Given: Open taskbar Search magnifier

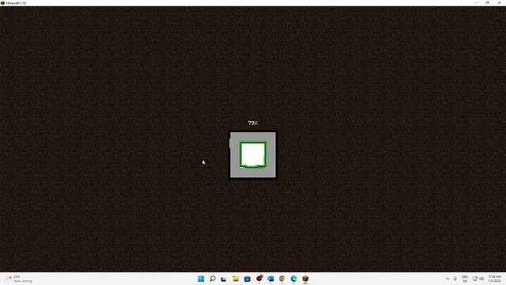Looking at the screenshot, I should (213, 279).
